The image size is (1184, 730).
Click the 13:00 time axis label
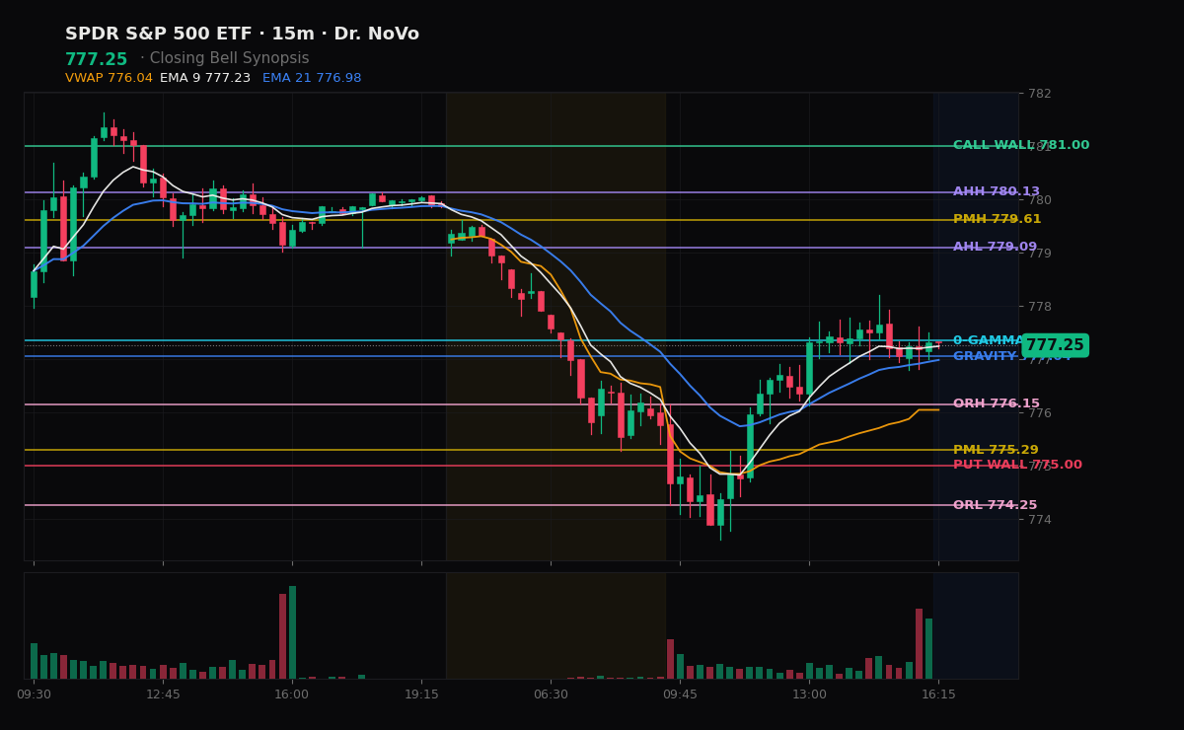(x=809, y=694)
